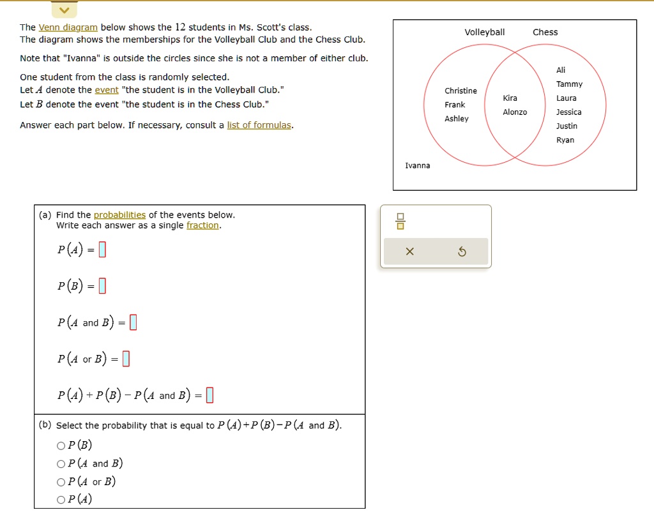This screenshot has width=654, height=519.
Task: Click the answer palette panel
Action: [436, 236]
